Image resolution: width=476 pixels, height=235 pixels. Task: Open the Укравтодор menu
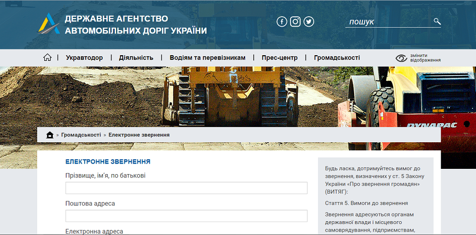click(x=84, y=58)
